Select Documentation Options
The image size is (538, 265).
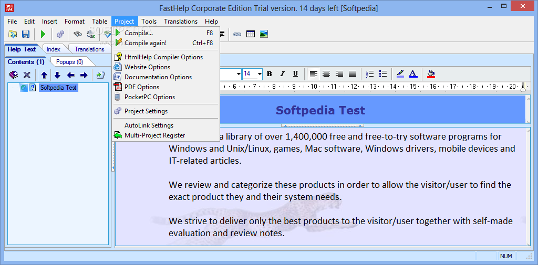tap(165, 77)
